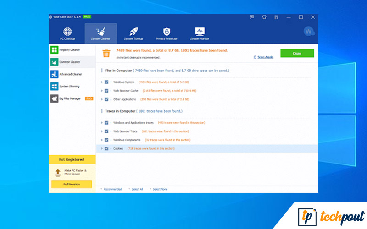Expand the Other Applications entry

coord(101,99)
